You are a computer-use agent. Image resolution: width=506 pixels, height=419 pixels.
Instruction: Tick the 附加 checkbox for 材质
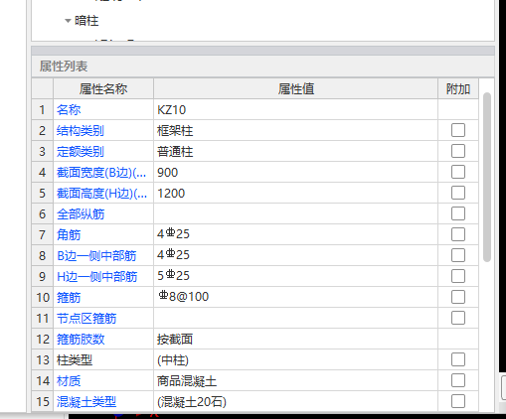[x=458, y=380]
